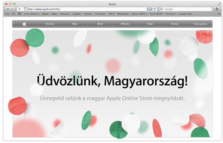Switch to the iPad navigation tab
The image size is (223, 143).
[150, 24]
